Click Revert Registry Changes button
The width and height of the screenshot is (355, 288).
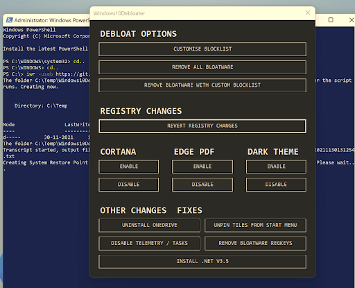click(x=202, y=126)
